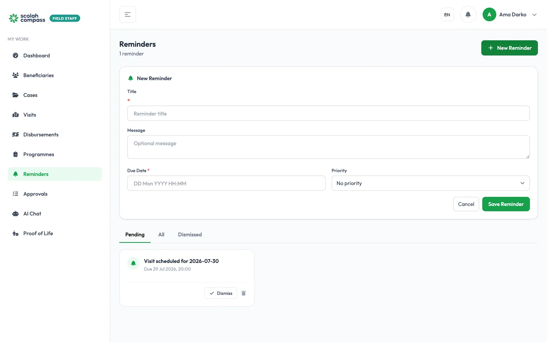Click the Due Date input field
The width and height of the screenshot is (547, 342).
226,183
